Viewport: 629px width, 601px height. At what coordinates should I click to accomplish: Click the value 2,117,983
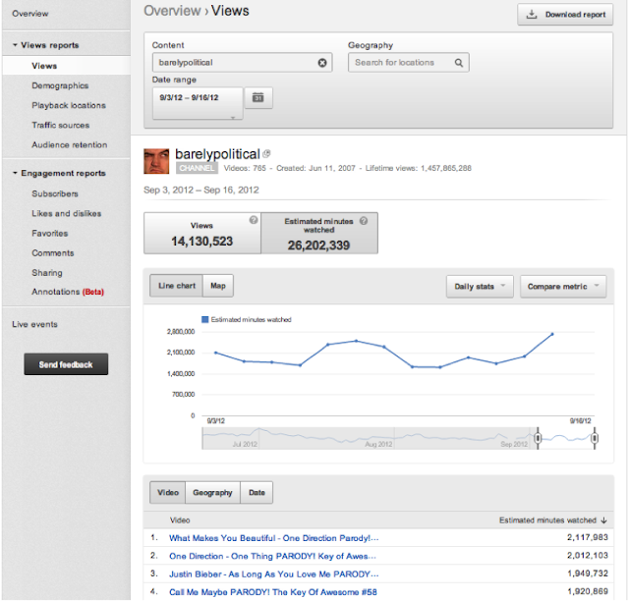[588, 537]
